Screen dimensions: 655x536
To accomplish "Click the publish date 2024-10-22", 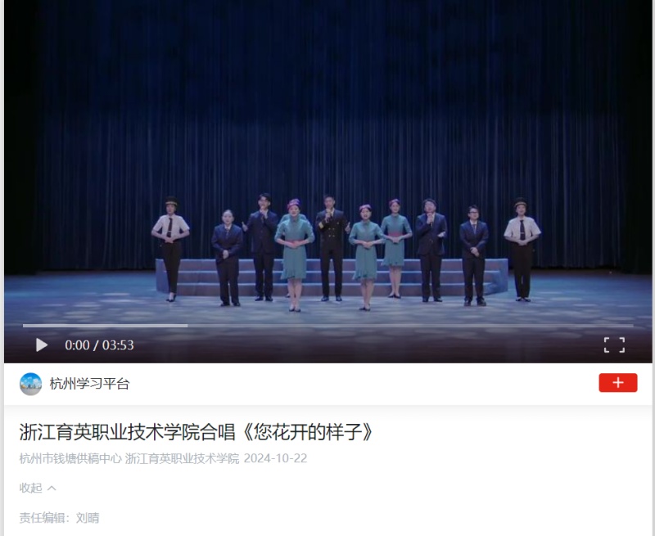I will [275, 458].
